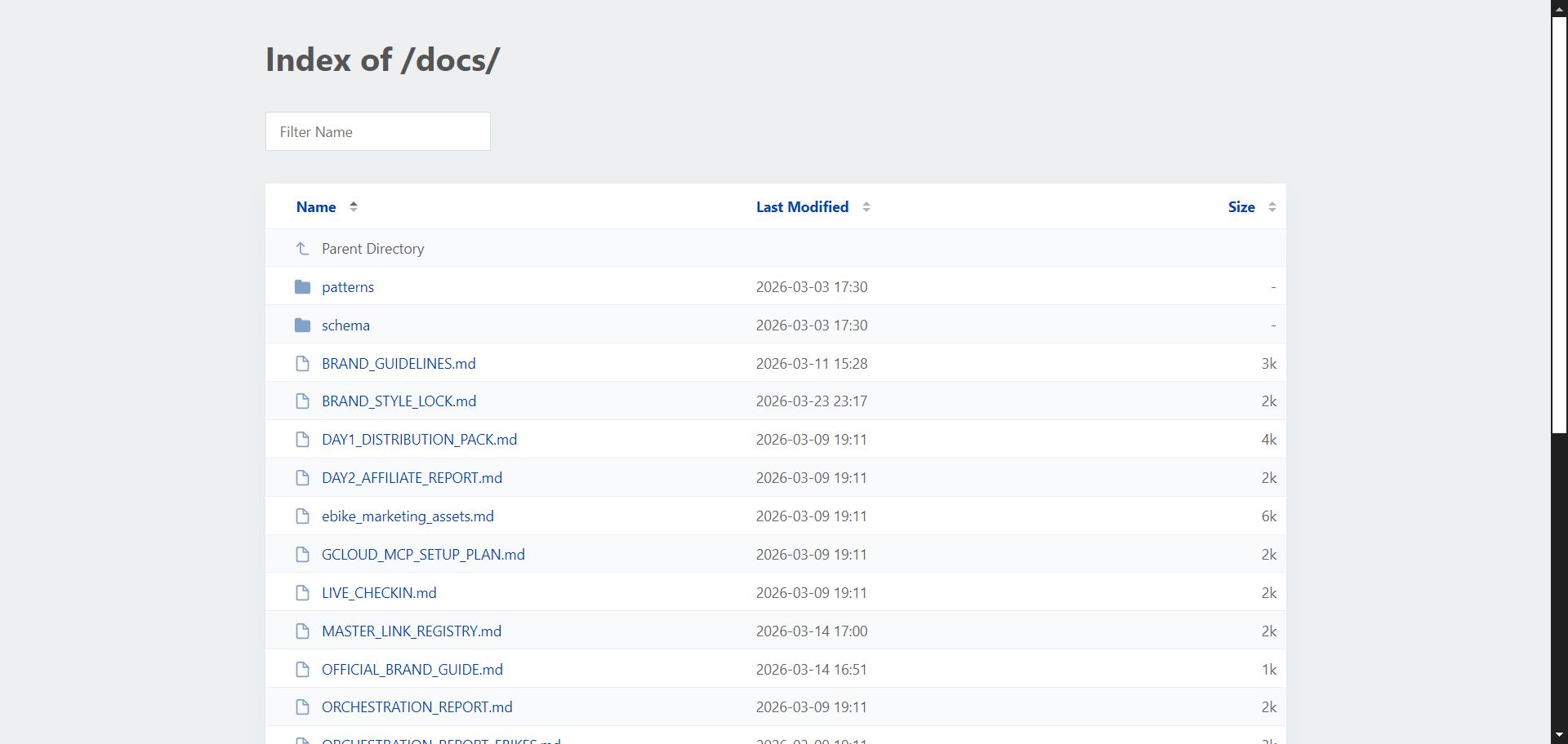The height and width of the screenshot is (744, 1568).
Task: Click the Filter Name input field
Action: click(x=378, y=131)
